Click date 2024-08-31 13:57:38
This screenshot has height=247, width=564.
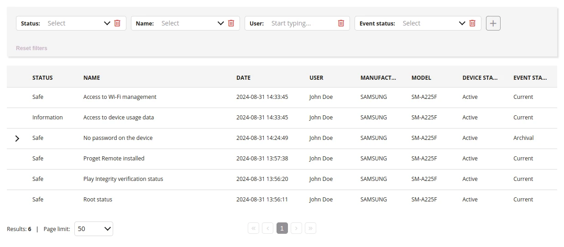262,159
